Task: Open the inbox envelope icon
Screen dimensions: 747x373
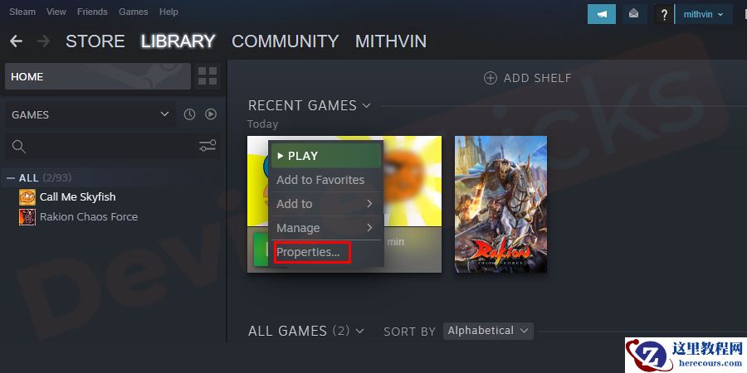Action: click(633, 14)
